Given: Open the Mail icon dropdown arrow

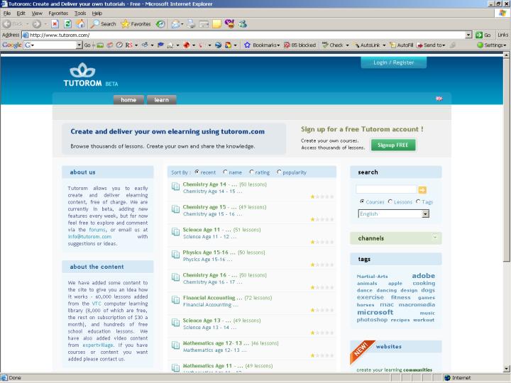Looking at the screenshot, I should tap(182, 24).
